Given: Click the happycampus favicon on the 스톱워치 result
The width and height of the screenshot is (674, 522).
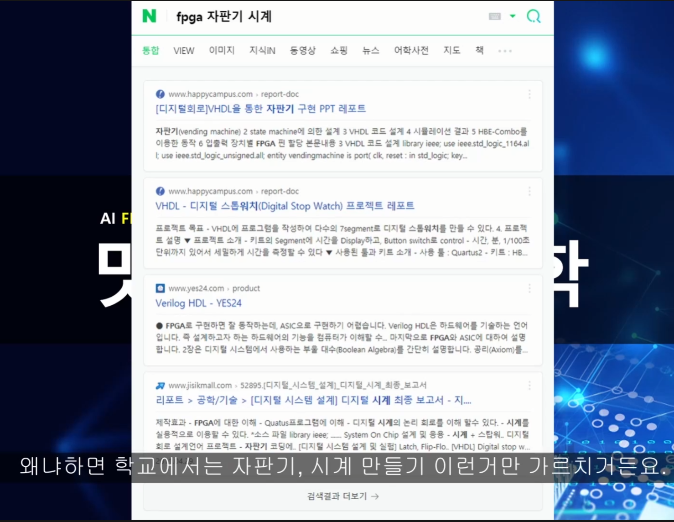Looking at the screenshot, I should [160, 191].
